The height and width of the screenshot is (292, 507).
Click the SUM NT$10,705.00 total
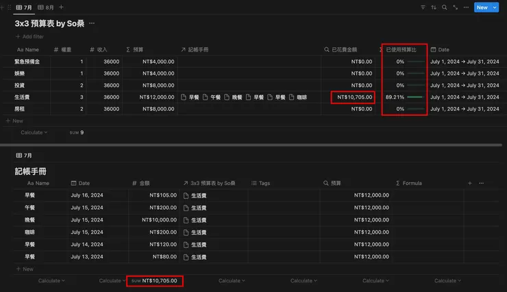[x=155, y=280]
